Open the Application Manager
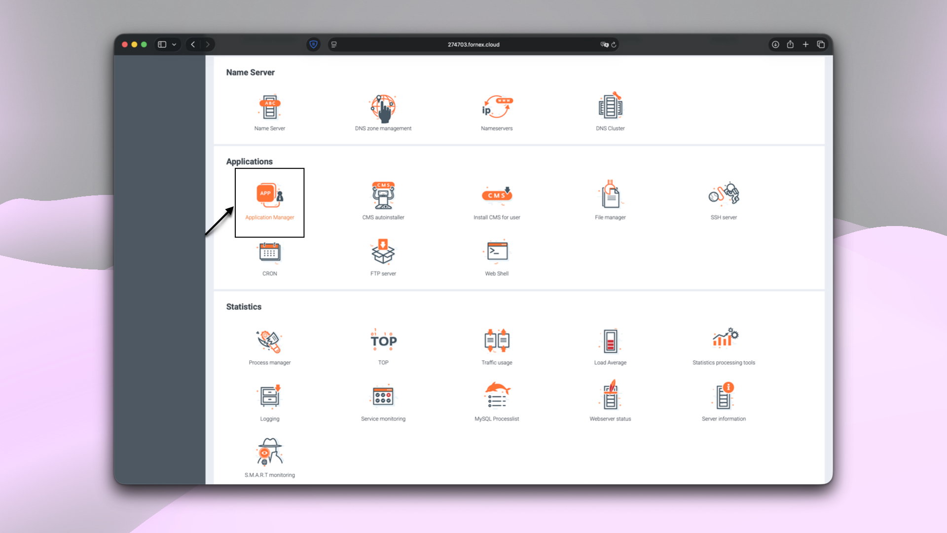947x533 pixels. pos(269,202)
